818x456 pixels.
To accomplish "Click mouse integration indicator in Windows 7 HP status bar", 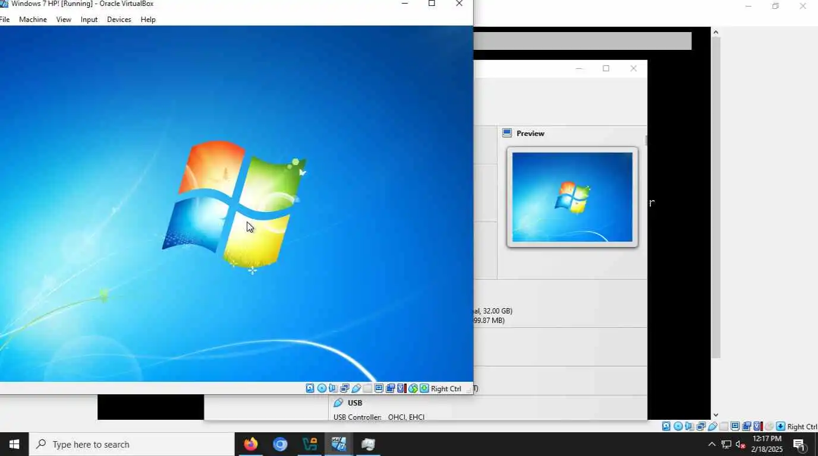I will click(413, 388).
